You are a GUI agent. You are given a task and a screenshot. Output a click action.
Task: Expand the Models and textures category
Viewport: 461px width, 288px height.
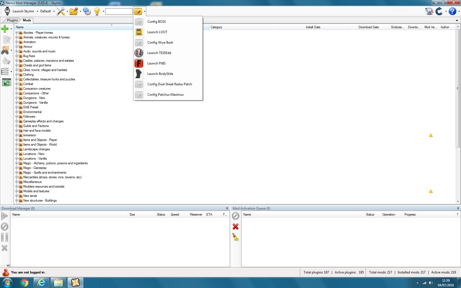pos(17,191)
